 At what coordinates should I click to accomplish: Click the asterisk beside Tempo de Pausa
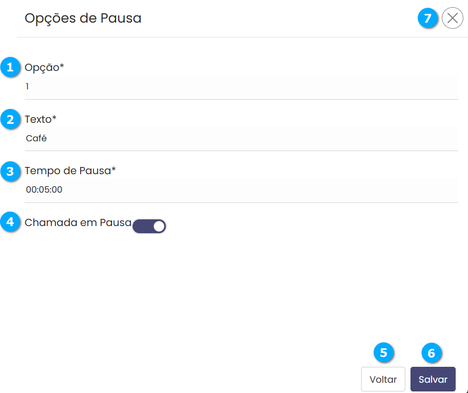tap(114, 170)
